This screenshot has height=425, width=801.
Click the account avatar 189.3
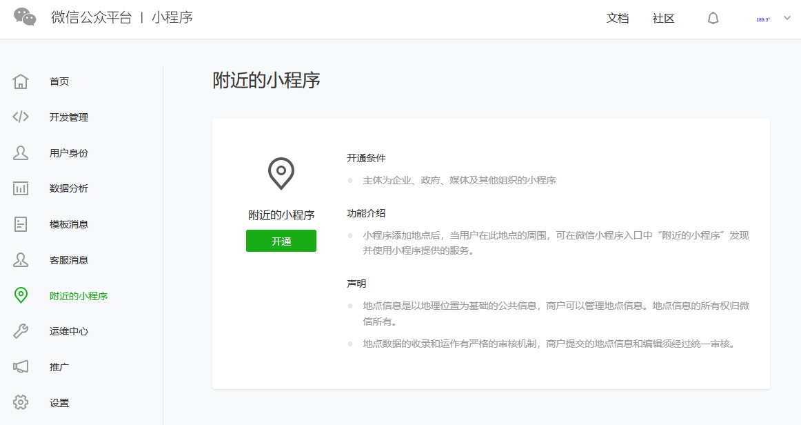point(762,19)
